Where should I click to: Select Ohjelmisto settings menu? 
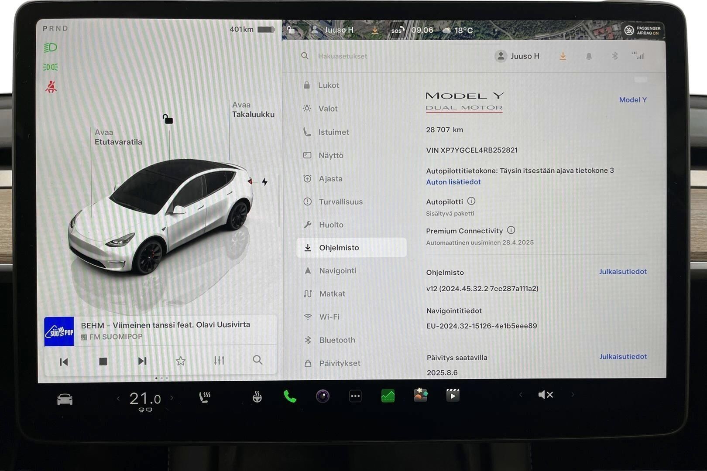(352, 247)
